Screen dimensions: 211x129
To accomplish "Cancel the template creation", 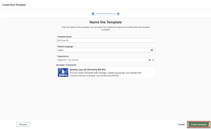I will click(181, 125).
